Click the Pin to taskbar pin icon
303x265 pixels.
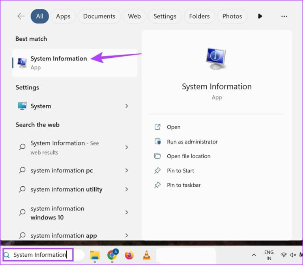pyautogui.click(x=157, y=185)
